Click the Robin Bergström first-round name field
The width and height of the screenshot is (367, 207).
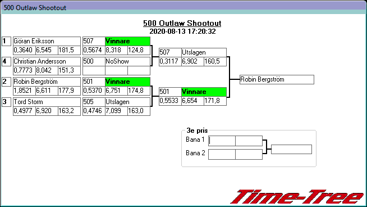coord(47,82)
